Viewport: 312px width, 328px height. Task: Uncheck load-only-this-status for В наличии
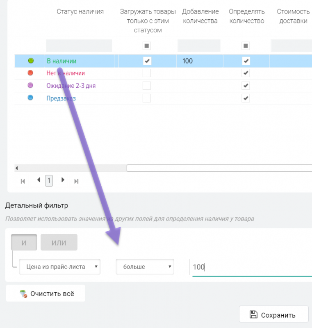pyautogui.click(x=147, y=61)
